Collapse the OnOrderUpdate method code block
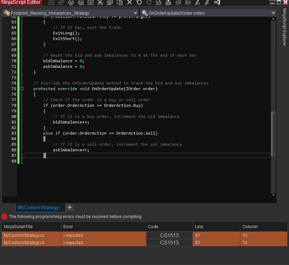 click(x=22, y=89)
